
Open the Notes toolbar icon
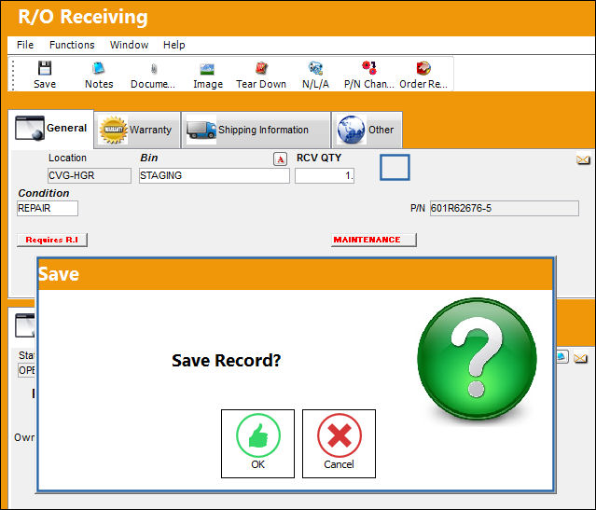coord(99,75)
